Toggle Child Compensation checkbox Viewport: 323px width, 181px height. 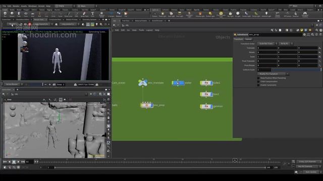(258, 81)
